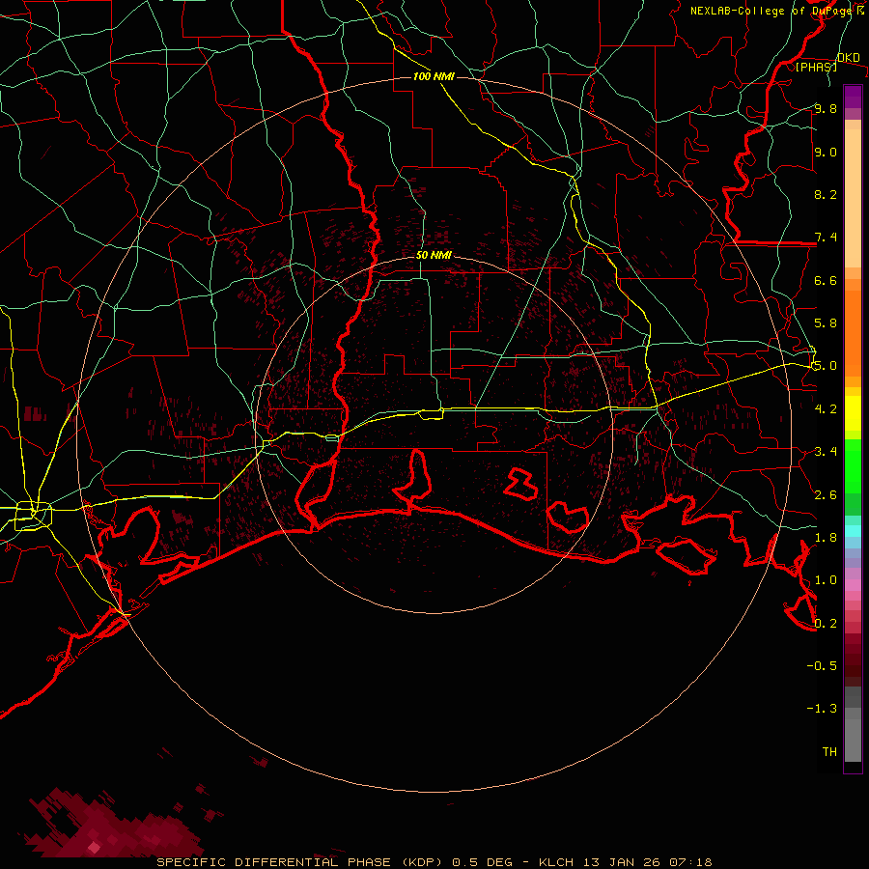Click the bright pink echo core at bottom-left
Image resolution: width=869 pixels, height=869 pixels.
pyautogui.click(x=95, y=848)
